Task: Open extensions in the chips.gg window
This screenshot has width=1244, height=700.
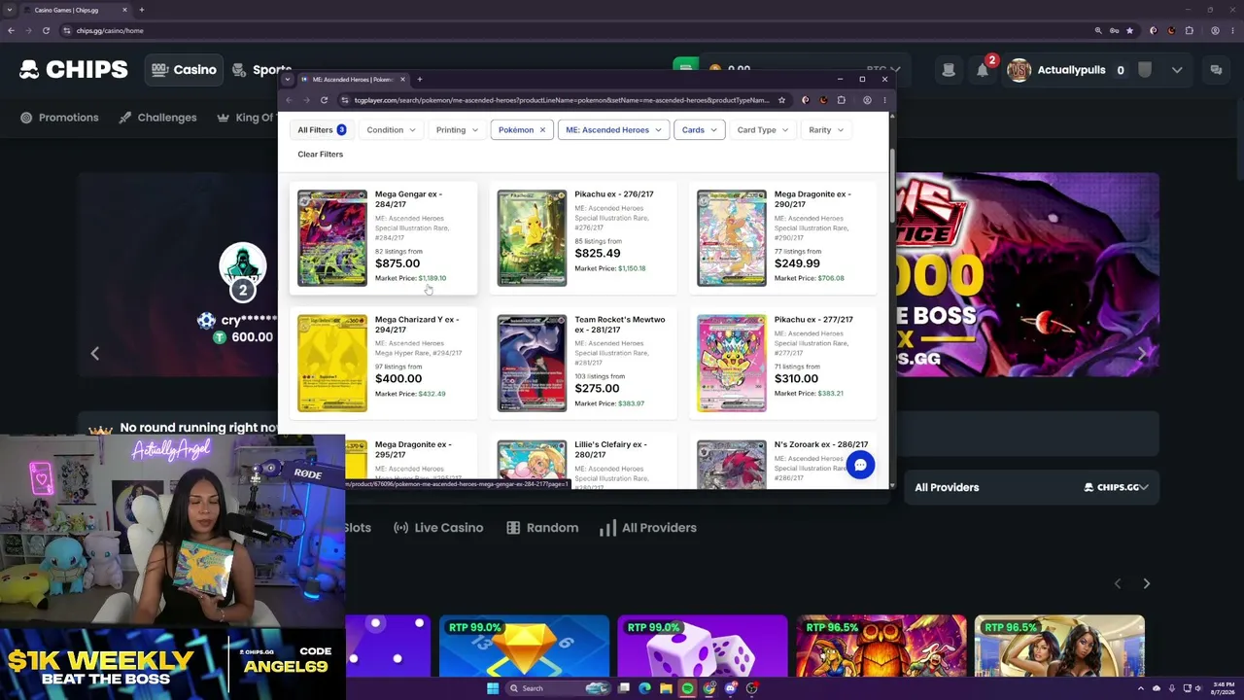Action: (x=1189, y=30)
